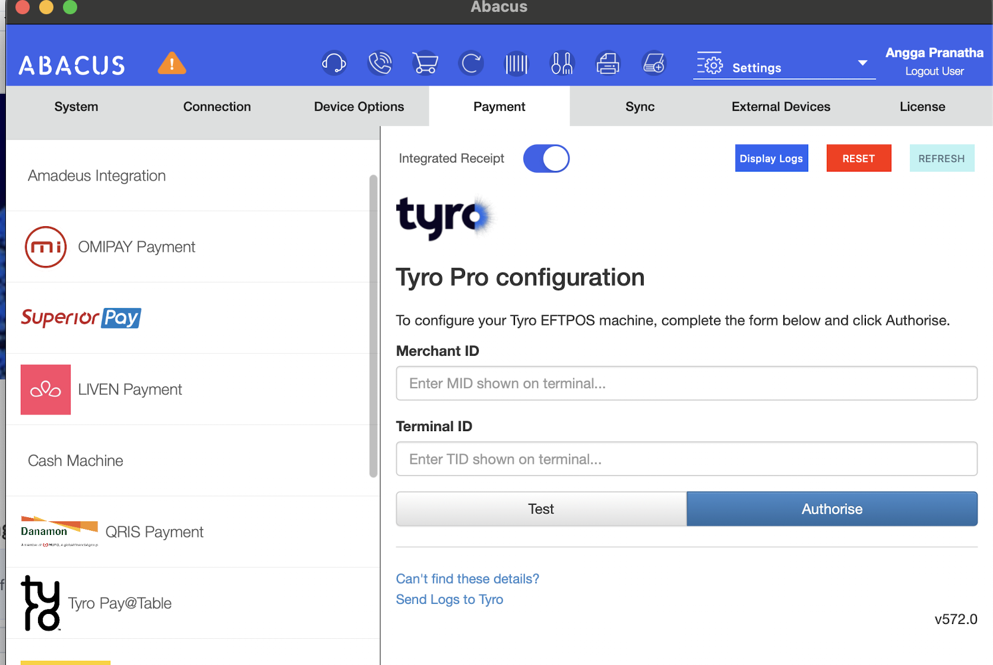993x665 pixels.
Task: Click the Display Logs button
Action: pos(771,159)
